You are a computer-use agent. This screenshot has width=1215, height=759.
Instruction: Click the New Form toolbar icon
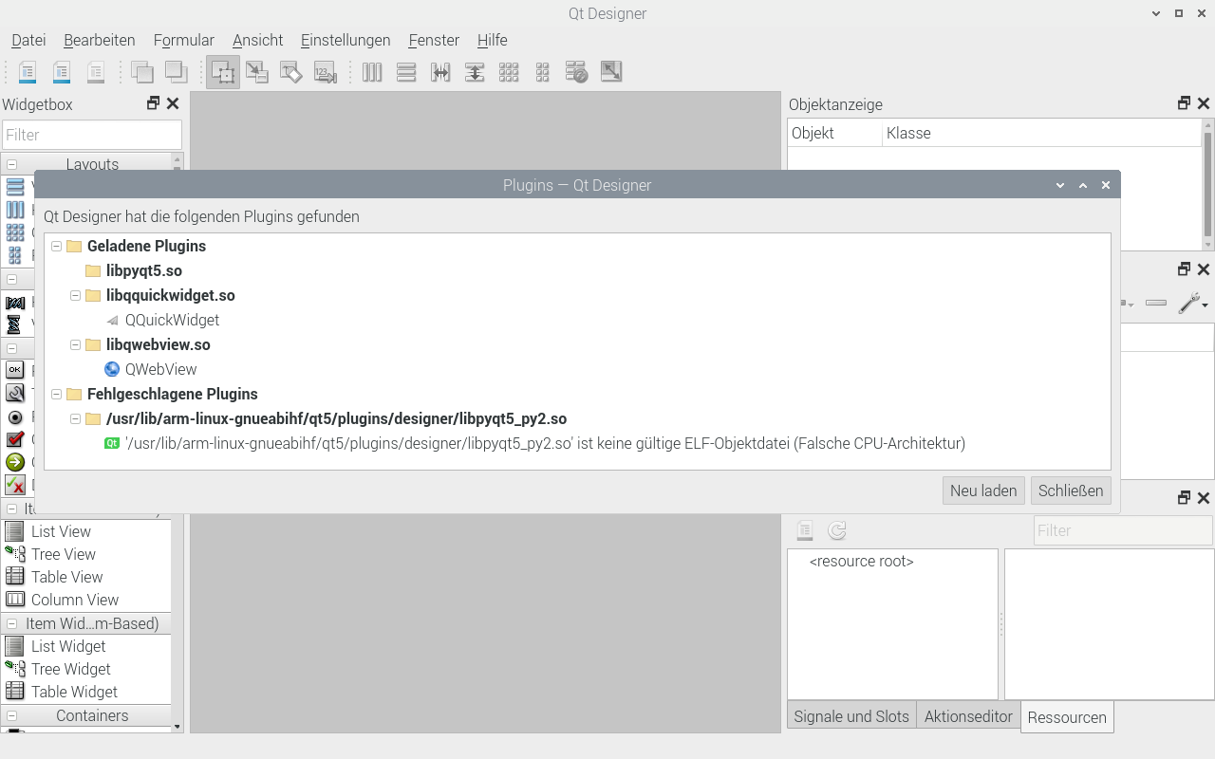tap(28, 72)
